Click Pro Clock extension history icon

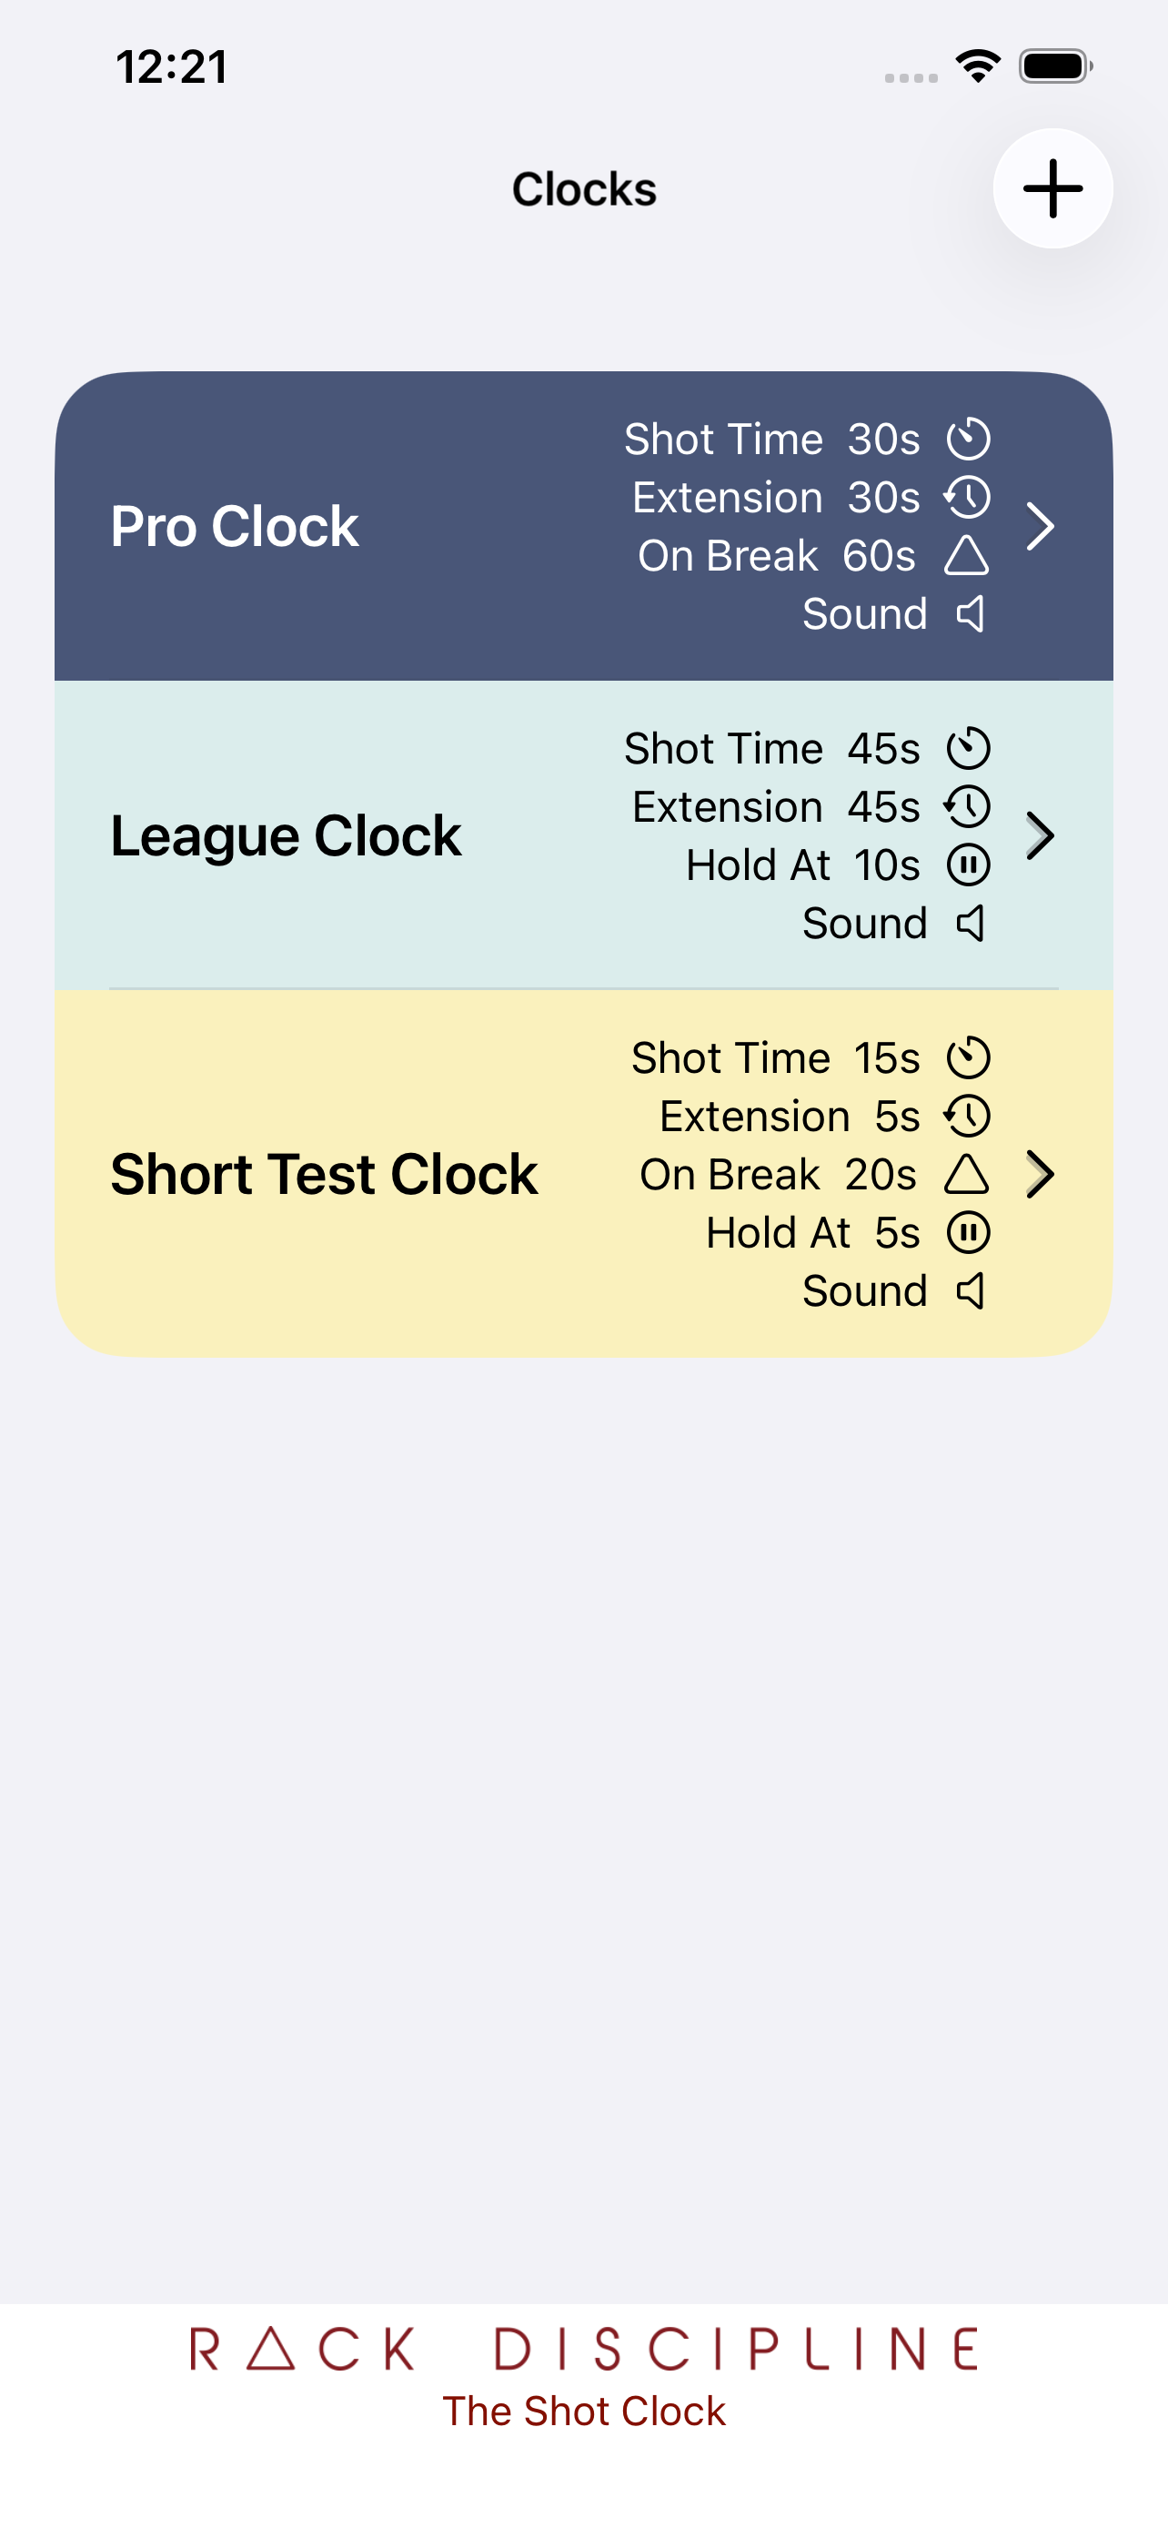tap(968, 498)
